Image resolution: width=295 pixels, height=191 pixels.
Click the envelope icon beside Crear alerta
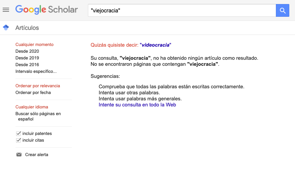(x=19, y=154)
